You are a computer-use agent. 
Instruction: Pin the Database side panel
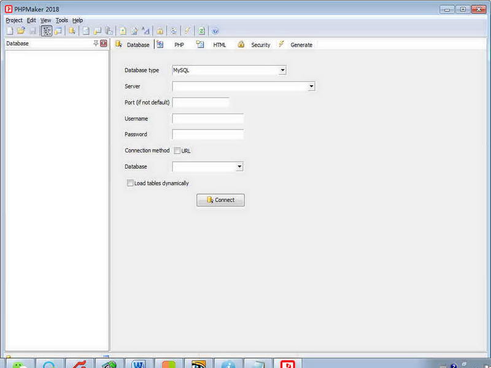[x=96, y=43]
